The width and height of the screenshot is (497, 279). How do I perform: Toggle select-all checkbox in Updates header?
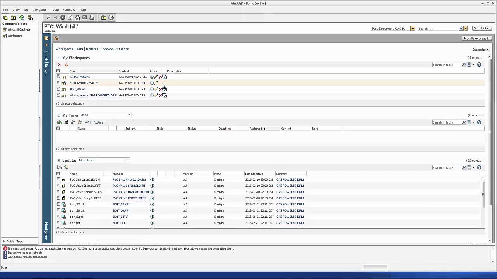pyautogui.click(x=58, y=174)
